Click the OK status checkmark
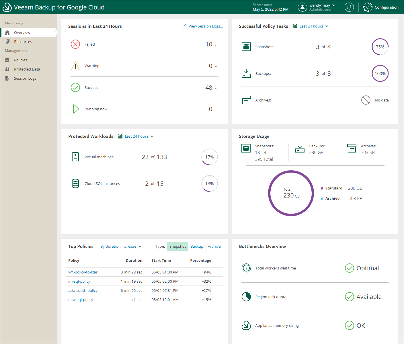 [350, 325]
